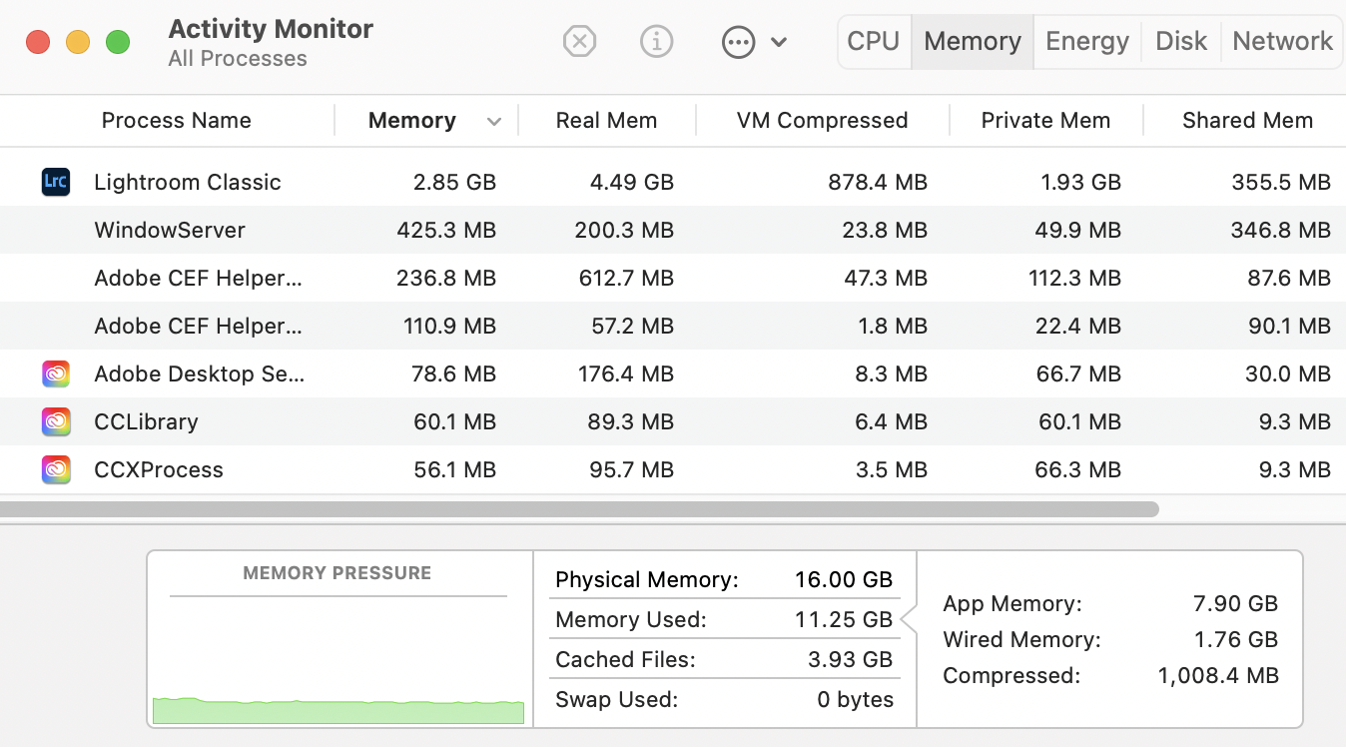Zoom the window with the green button
1346x747 pixels.
pyautogui.click(x=118, y=42)
